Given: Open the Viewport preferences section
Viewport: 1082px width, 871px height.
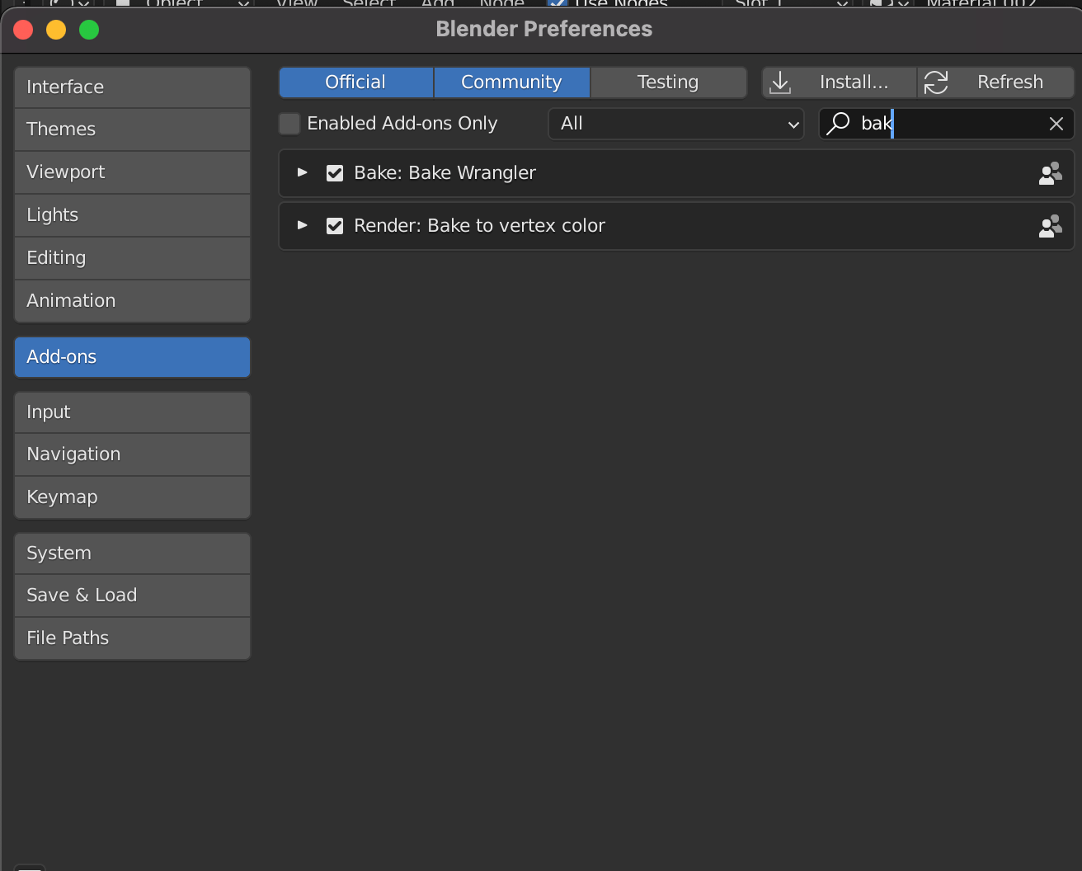Looking at the screenshot, I should point(132,172).
